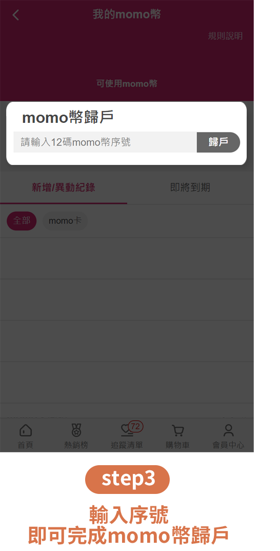Click the 72 badge on 追蹤清單
Screen dimensions: 280x551
tap(135, 427)
